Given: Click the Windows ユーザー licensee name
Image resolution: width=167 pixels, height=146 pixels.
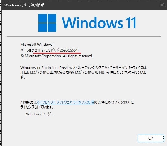Looking at the screenshot, I should pos(40,114).
